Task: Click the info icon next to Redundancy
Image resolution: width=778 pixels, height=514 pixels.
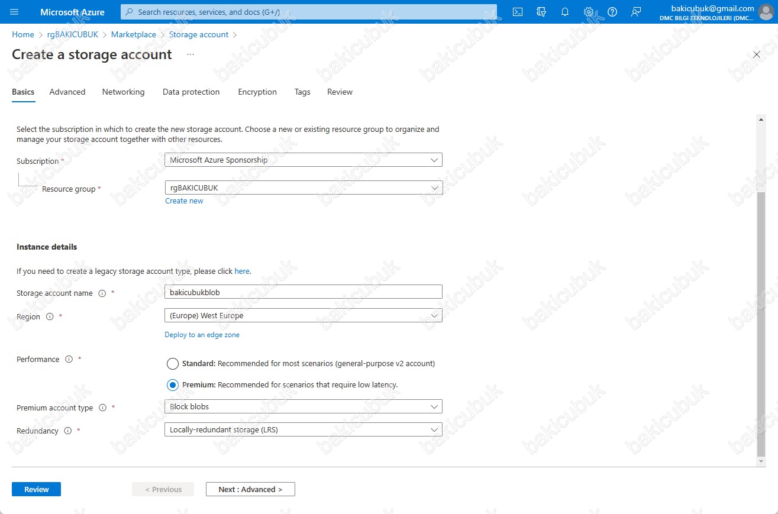Action: 67,431
